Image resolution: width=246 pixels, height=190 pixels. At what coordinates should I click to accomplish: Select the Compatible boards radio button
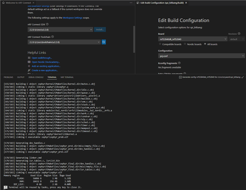click(160, 44)
